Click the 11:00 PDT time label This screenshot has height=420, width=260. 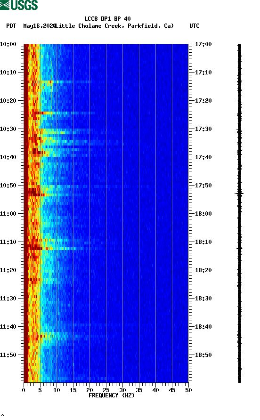[8, 214]
